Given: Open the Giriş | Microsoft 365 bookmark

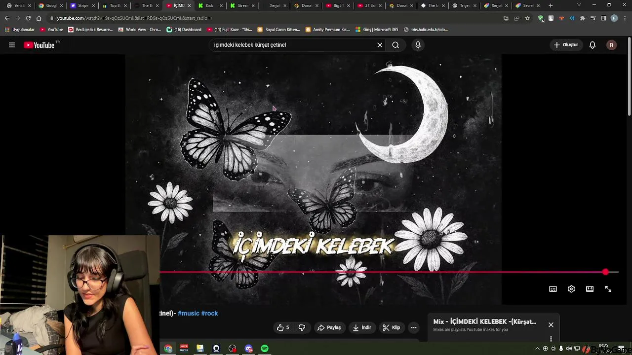Looking at the screenshot, I should [x=377, y=30].
